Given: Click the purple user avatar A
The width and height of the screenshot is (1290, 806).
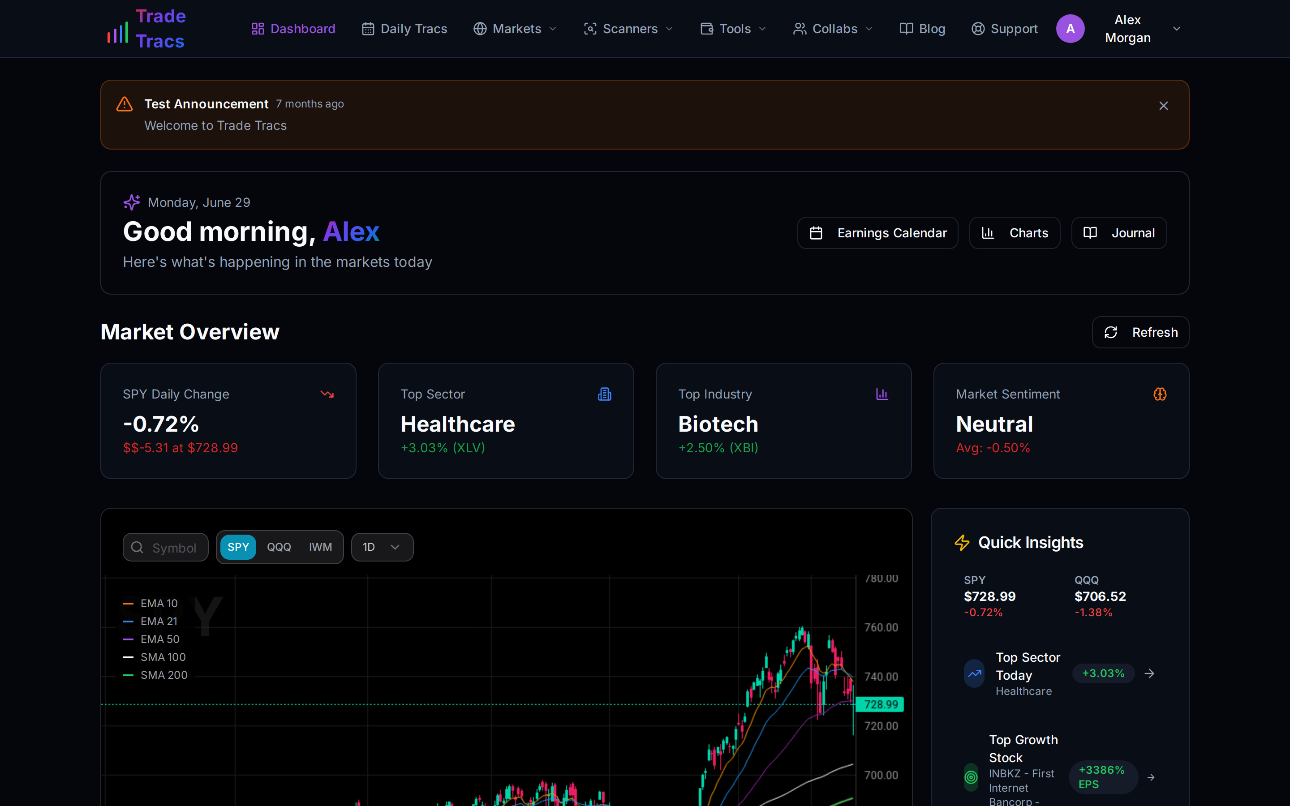Looking at the screenshot, I should (1071, 29).
